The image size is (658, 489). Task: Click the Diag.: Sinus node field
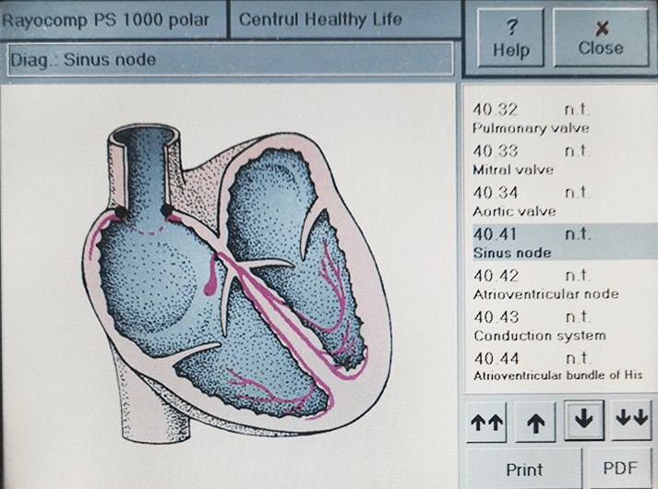231,59
